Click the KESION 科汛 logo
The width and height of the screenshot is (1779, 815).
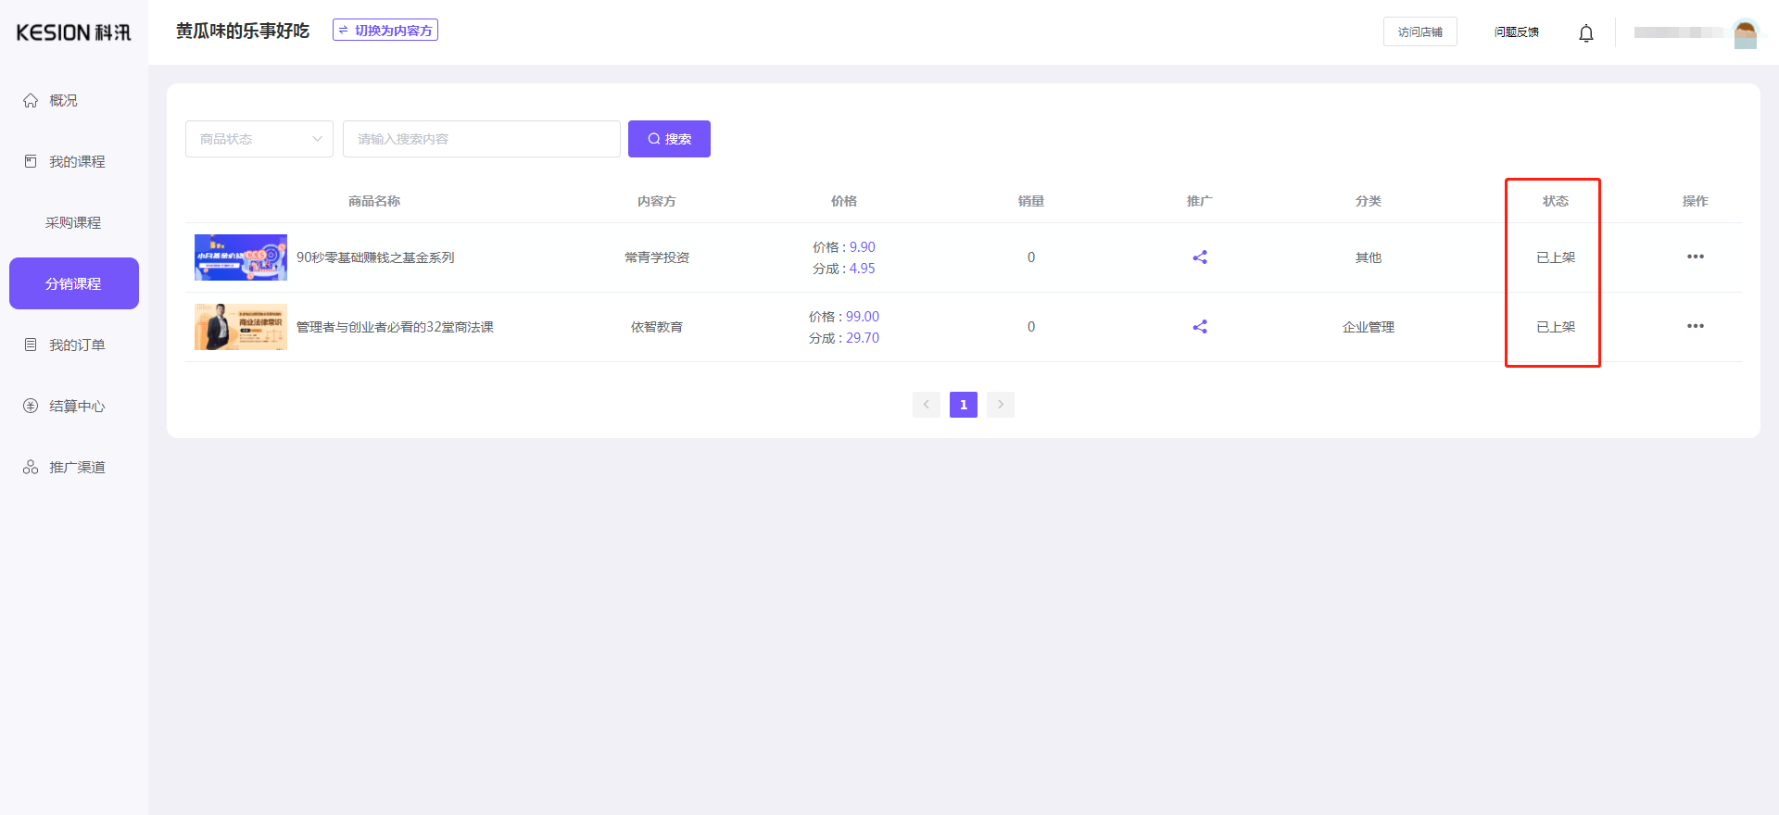point(73,32)
